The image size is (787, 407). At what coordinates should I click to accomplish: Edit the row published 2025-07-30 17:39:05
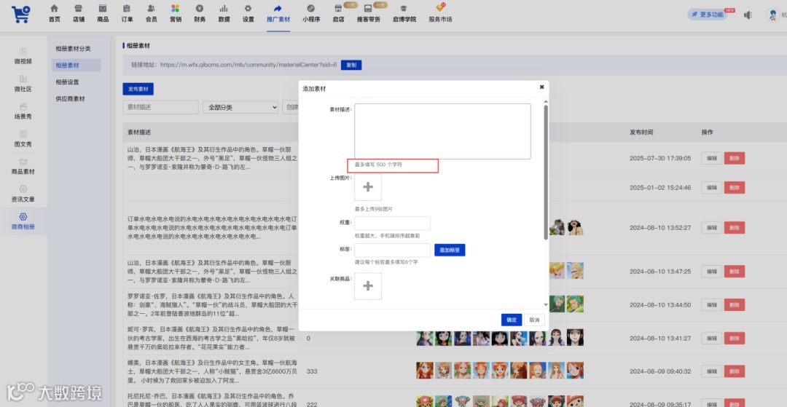pyautogui.click(x=711, y=158)
